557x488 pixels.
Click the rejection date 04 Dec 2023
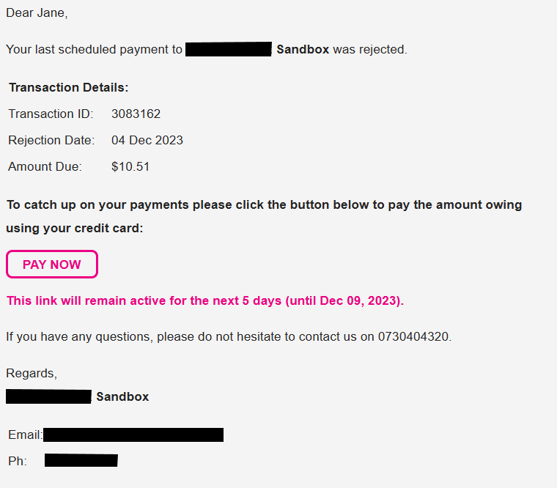pyautogui.click(x=147, y=140)
